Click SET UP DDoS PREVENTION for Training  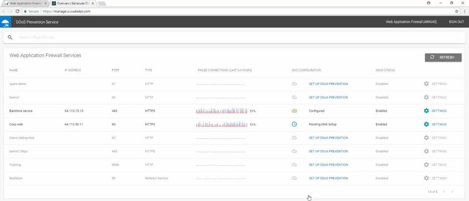(328, 165)
